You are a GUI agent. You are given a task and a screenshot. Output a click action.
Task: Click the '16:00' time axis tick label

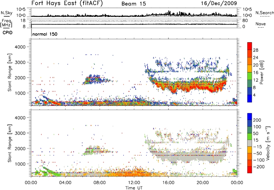pos(168,183)
